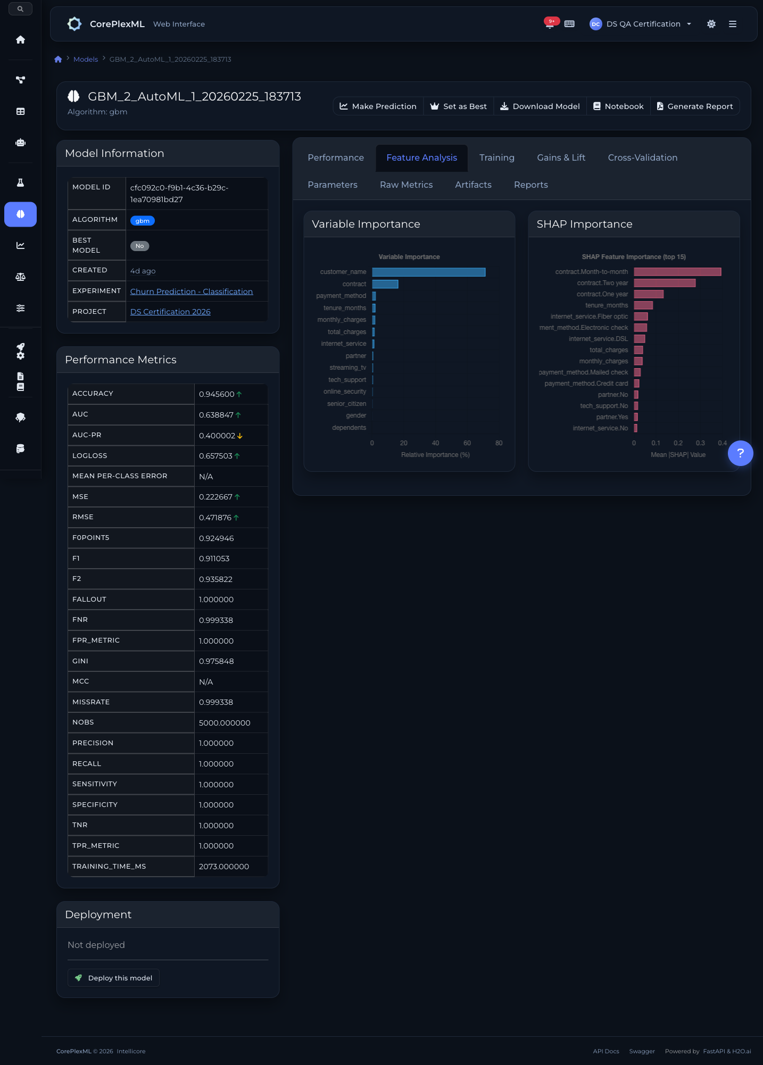The height and width of the screenshot is (1065, 763).
Task: Click the keyboard shortcuts icon
Action: [569, 24]
